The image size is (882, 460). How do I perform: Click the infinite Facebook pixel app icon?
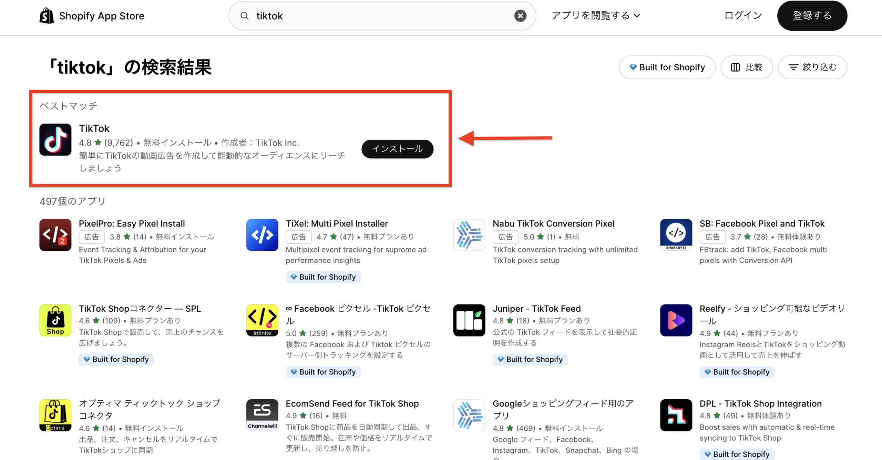(x=262, y=320)
